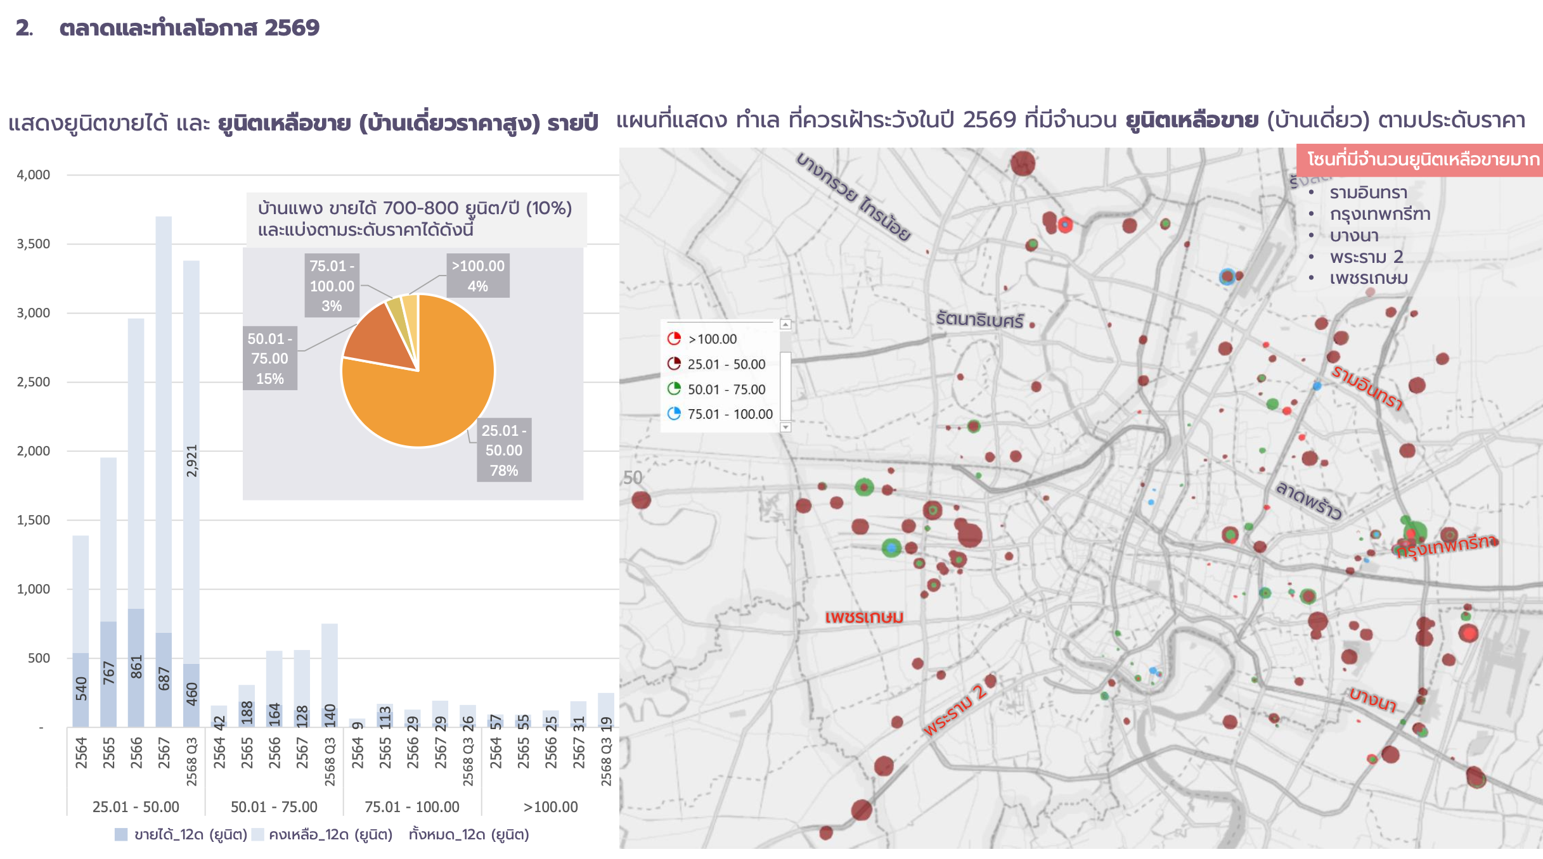The width and height of the screenshot is (1543, 859).
Task: Click the blue-ringed map marker below รังสิต
Action: (x=1227, y=277)
